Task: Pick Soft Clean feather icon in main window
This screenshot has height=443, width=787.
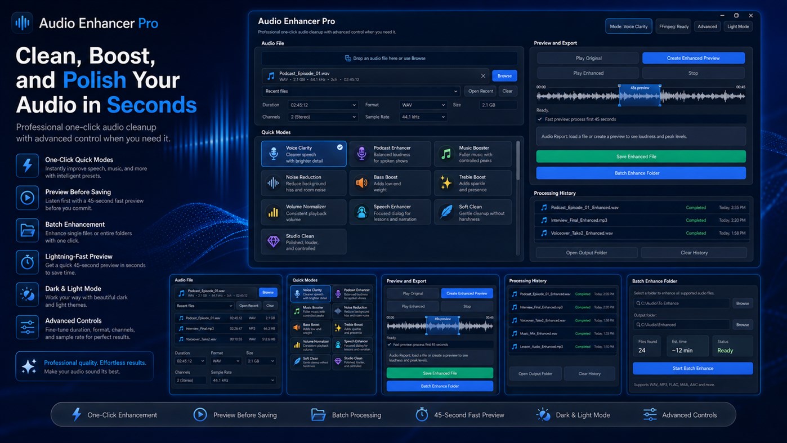Action: 446,212
